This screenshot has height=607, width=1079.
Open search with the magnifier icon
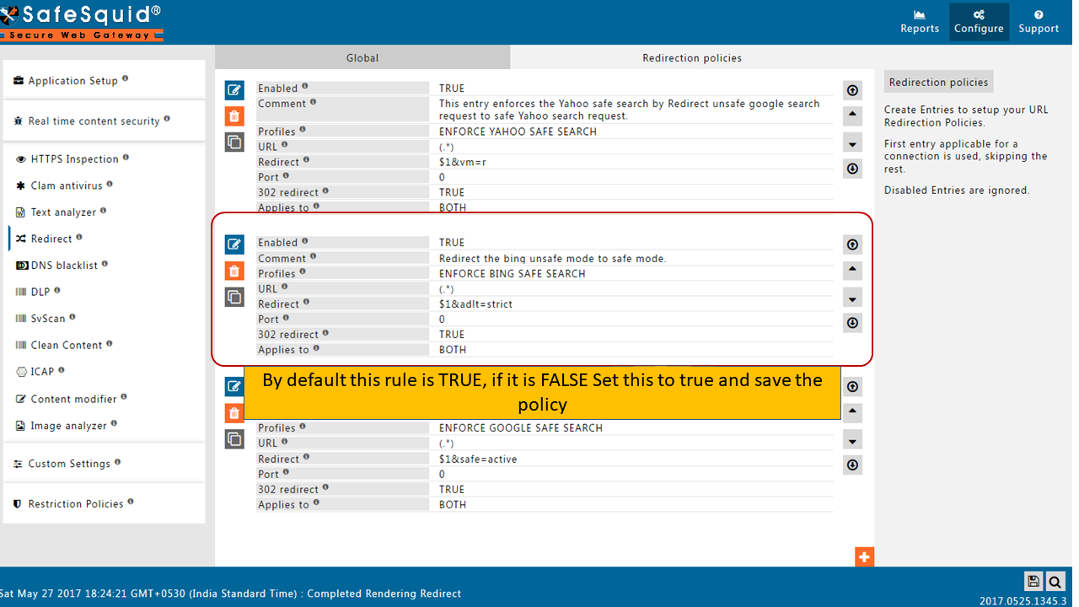click(x=1055, y=581)
